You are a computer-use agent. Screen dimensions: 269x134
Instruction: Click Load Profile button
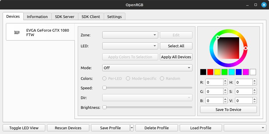201,128
